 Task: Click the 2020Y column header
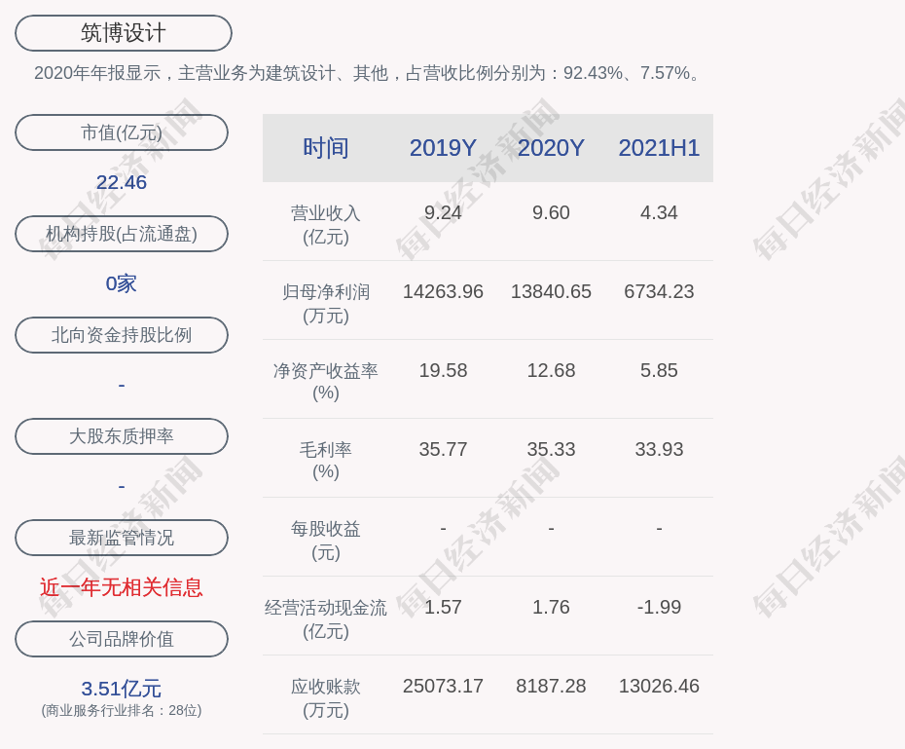click(x=551, y=148)
